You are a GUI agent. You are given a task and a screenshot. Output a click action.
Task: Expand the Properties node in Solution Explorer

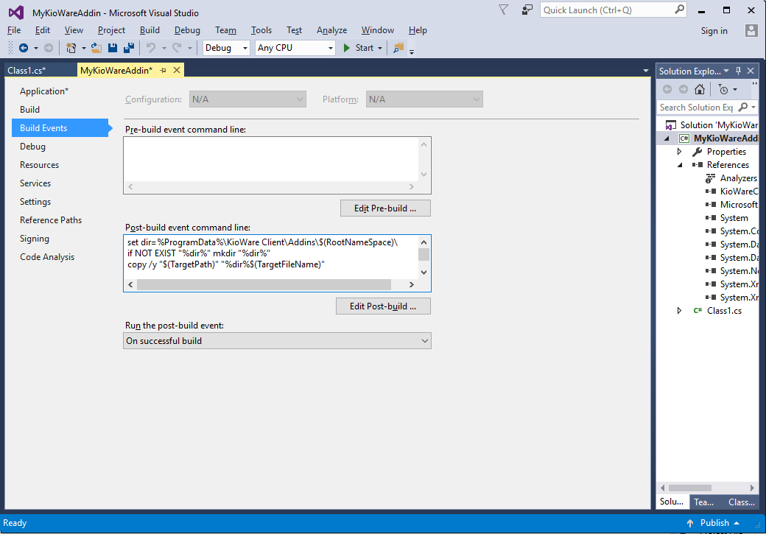(x=679, y=152)
